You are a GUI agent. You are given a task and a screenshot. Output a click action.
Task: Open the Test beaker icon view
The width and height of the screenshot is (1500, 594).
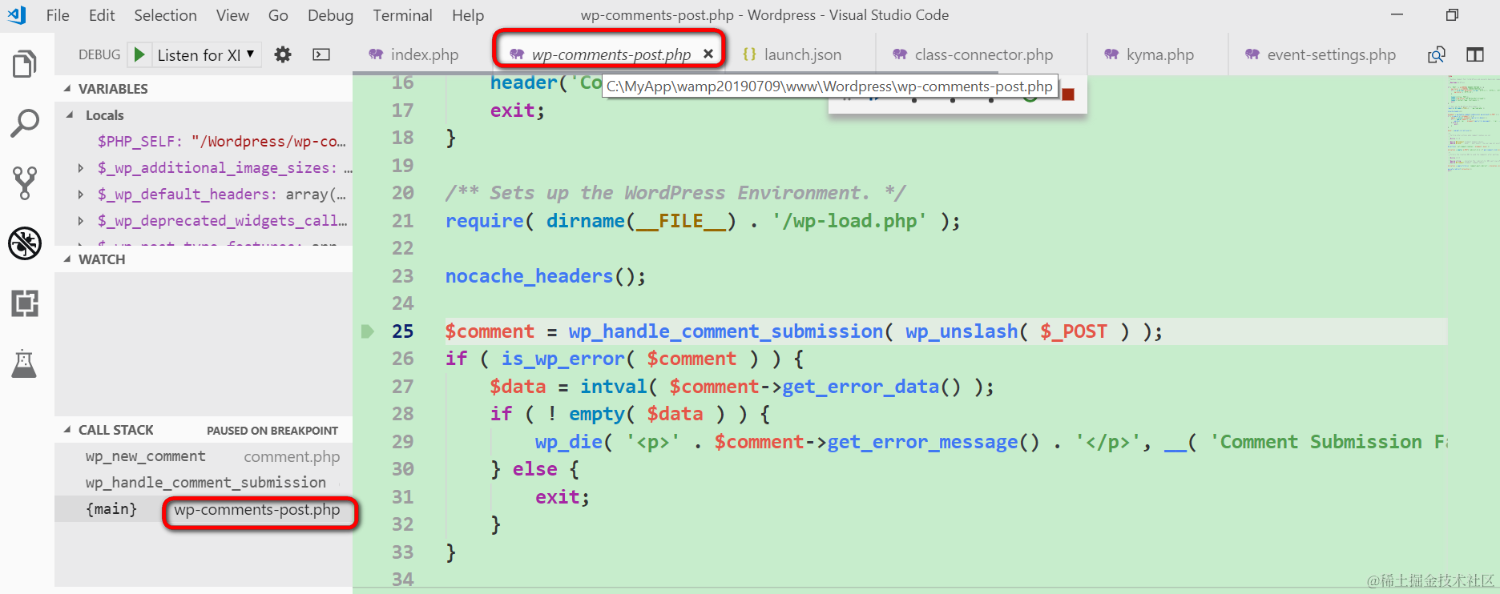coord(24,364)
